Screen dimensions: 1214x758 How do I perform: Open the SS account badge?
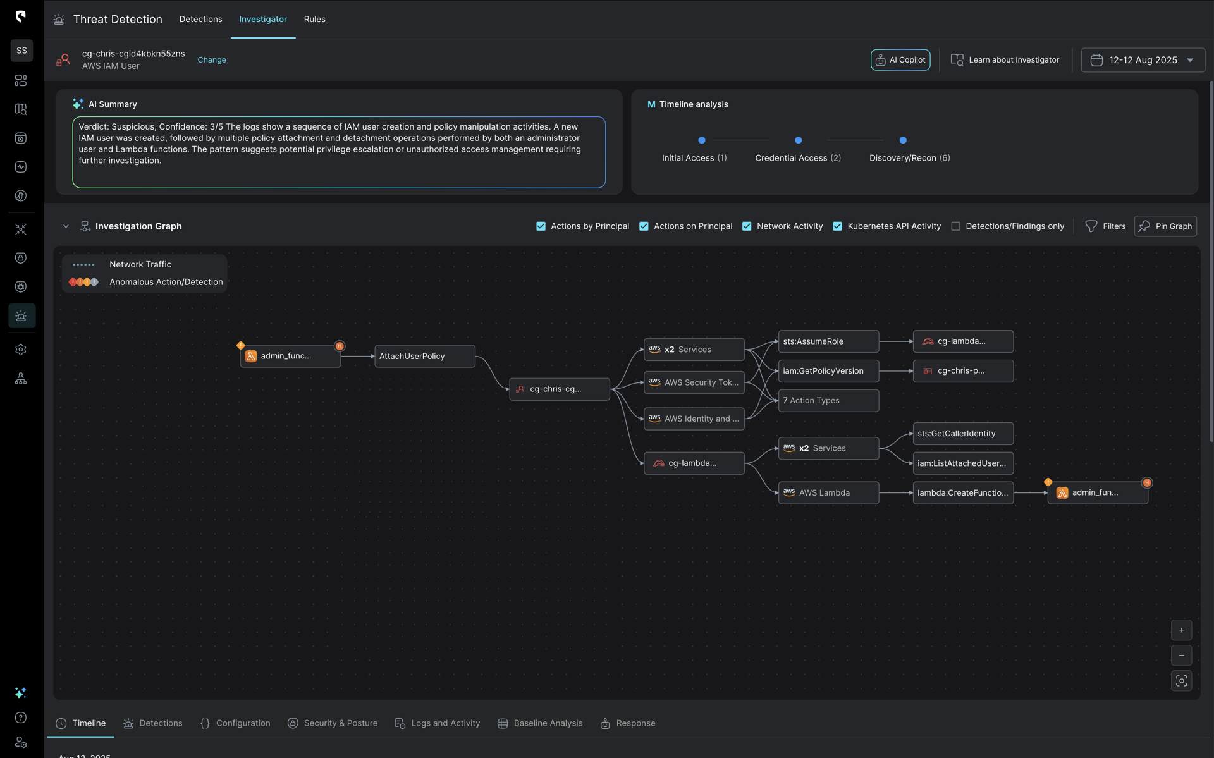pyautogui.click(x=21, y=51)
